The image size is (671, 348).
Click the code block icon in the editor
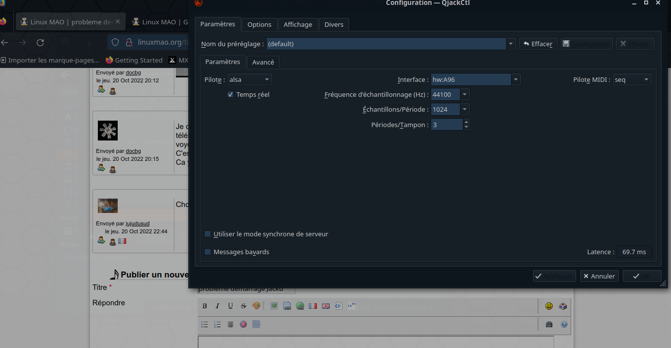coord(339,306)
